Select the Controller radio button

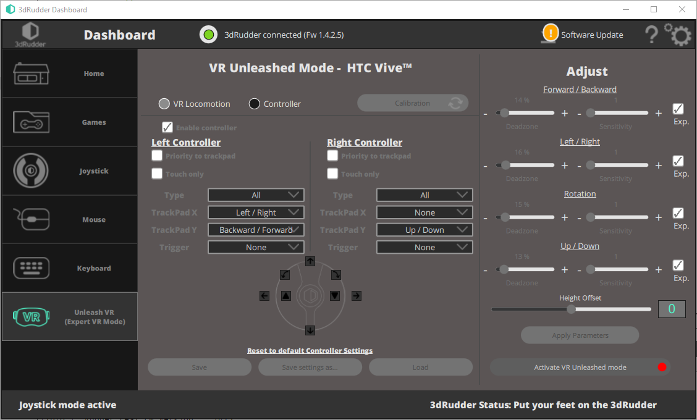[x=254, y=104]
